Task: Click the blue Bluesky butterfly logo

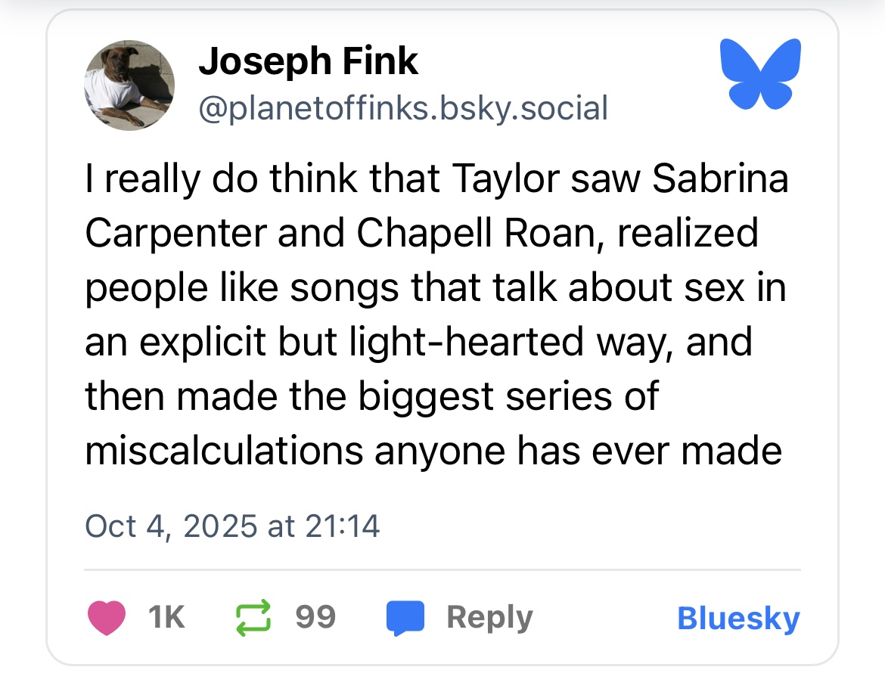Action: (761, 73)
